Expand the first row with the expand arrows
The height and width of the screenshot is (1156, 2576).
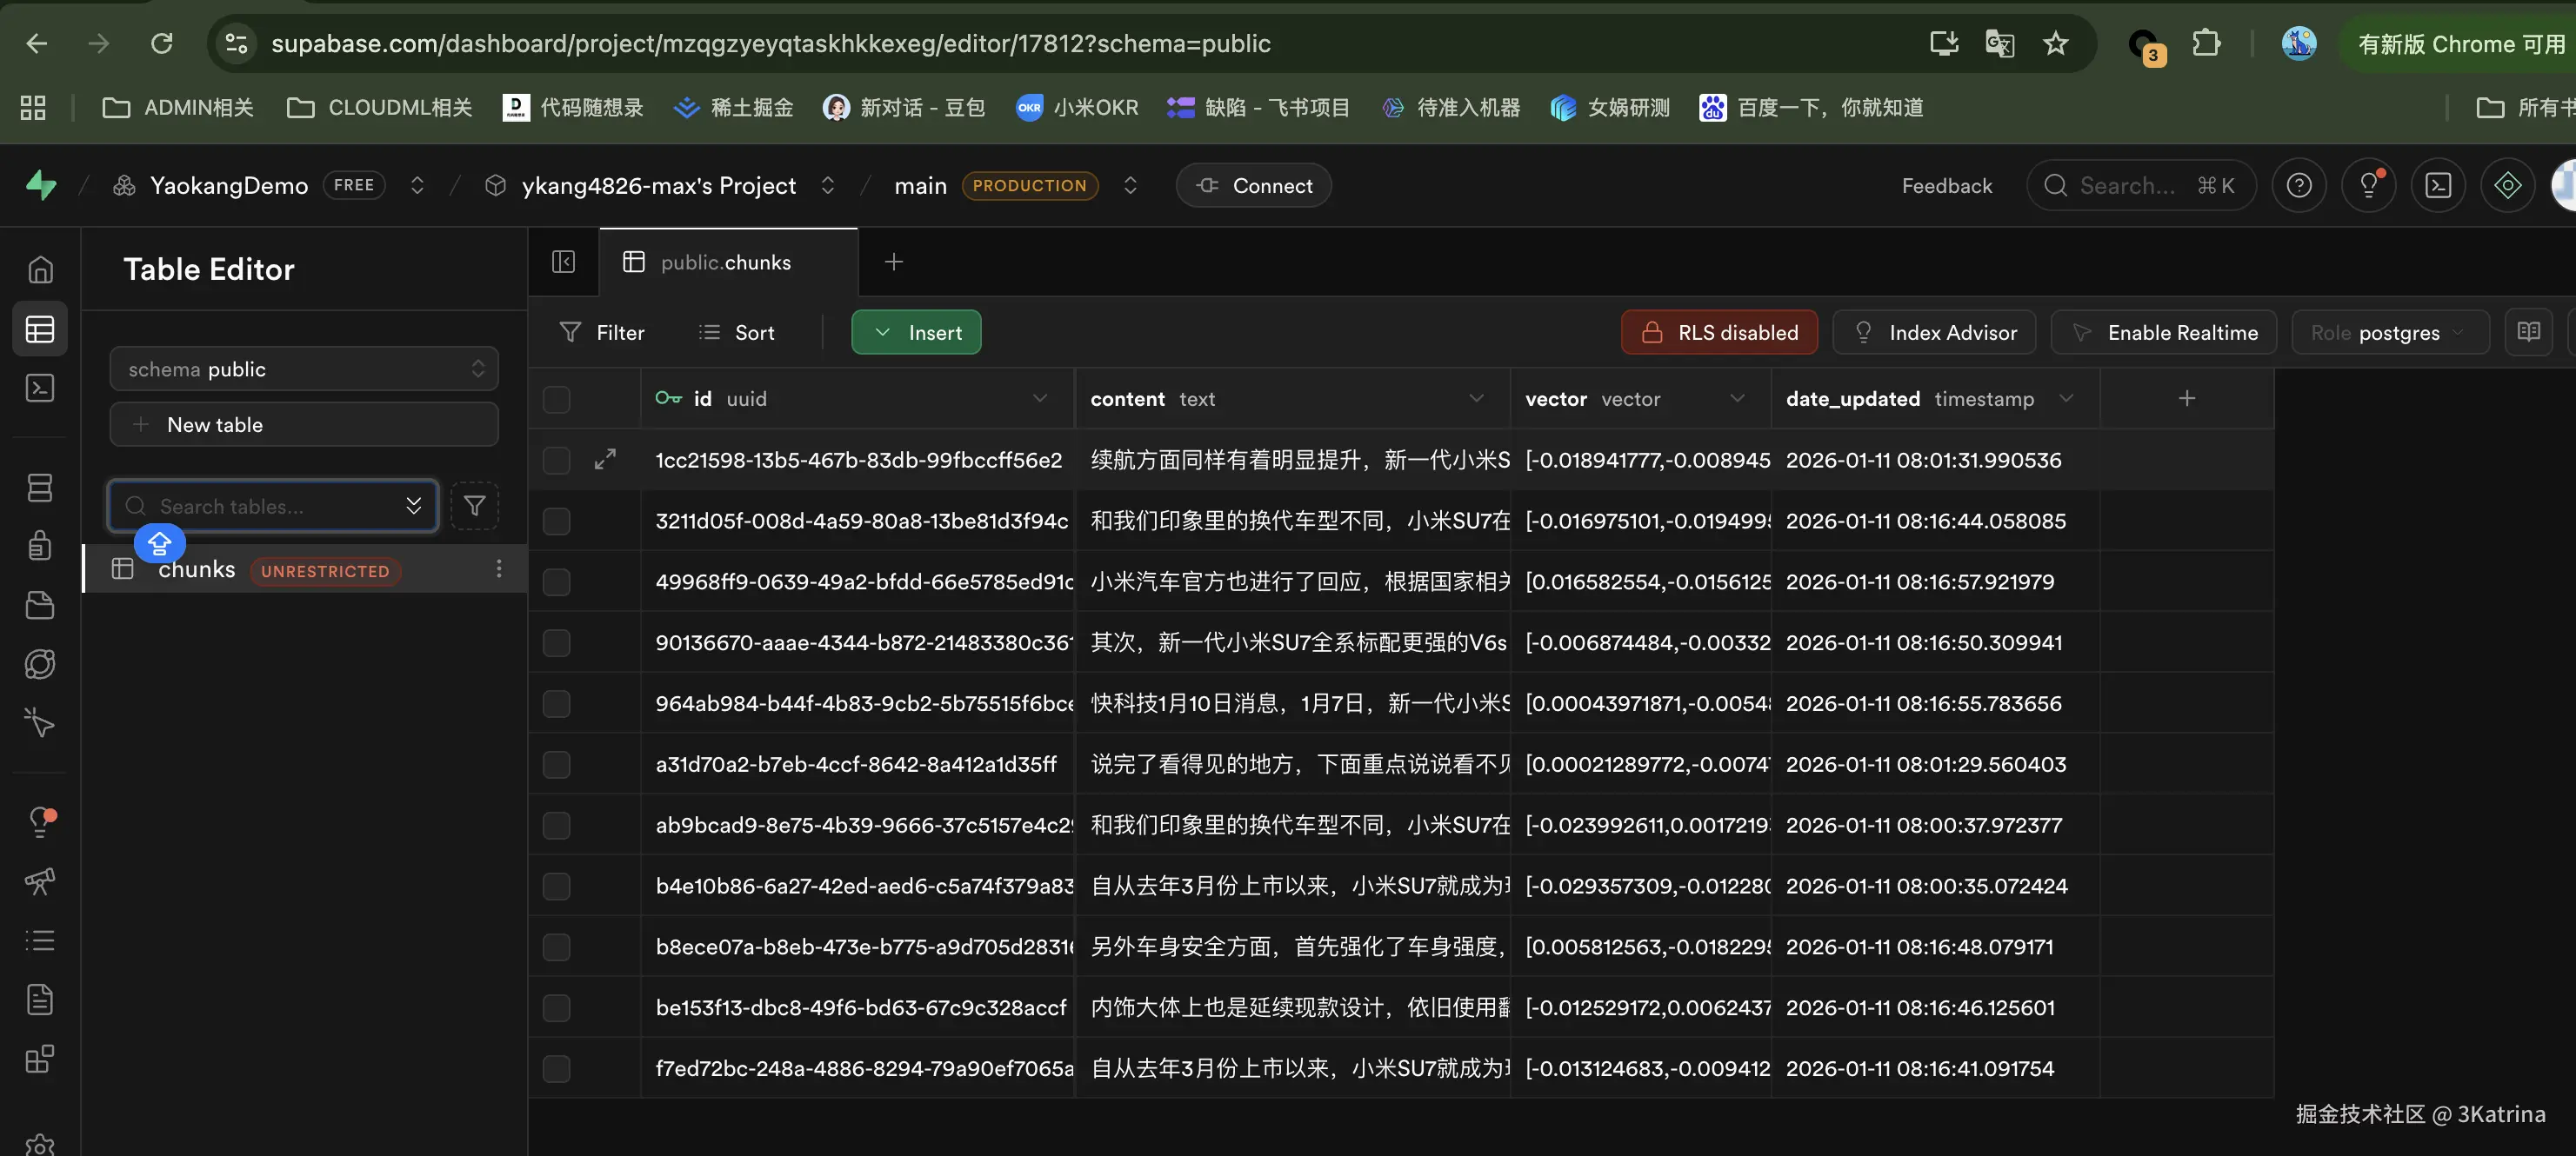605,460
